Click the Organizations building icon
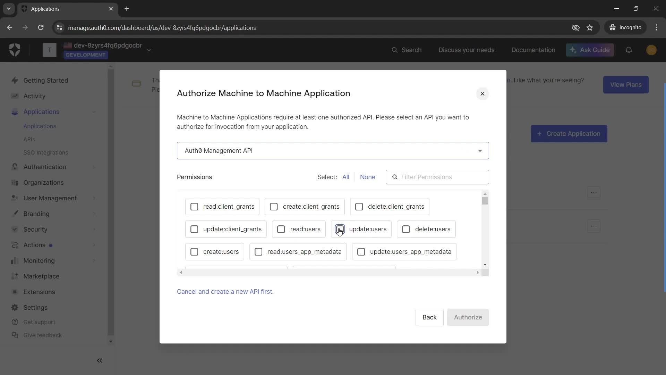The height and width of the screenshot is (375, 666). tap(15, 183)
